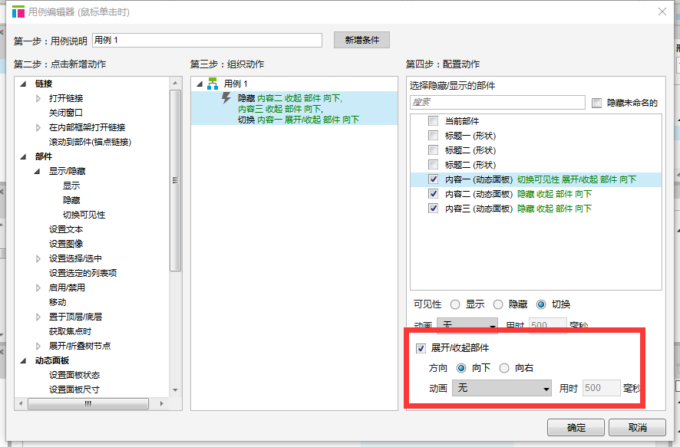This screenshot has width=680, height=447.
Task: Click the 用时 500 field in expand section
Action: point(602,388)
